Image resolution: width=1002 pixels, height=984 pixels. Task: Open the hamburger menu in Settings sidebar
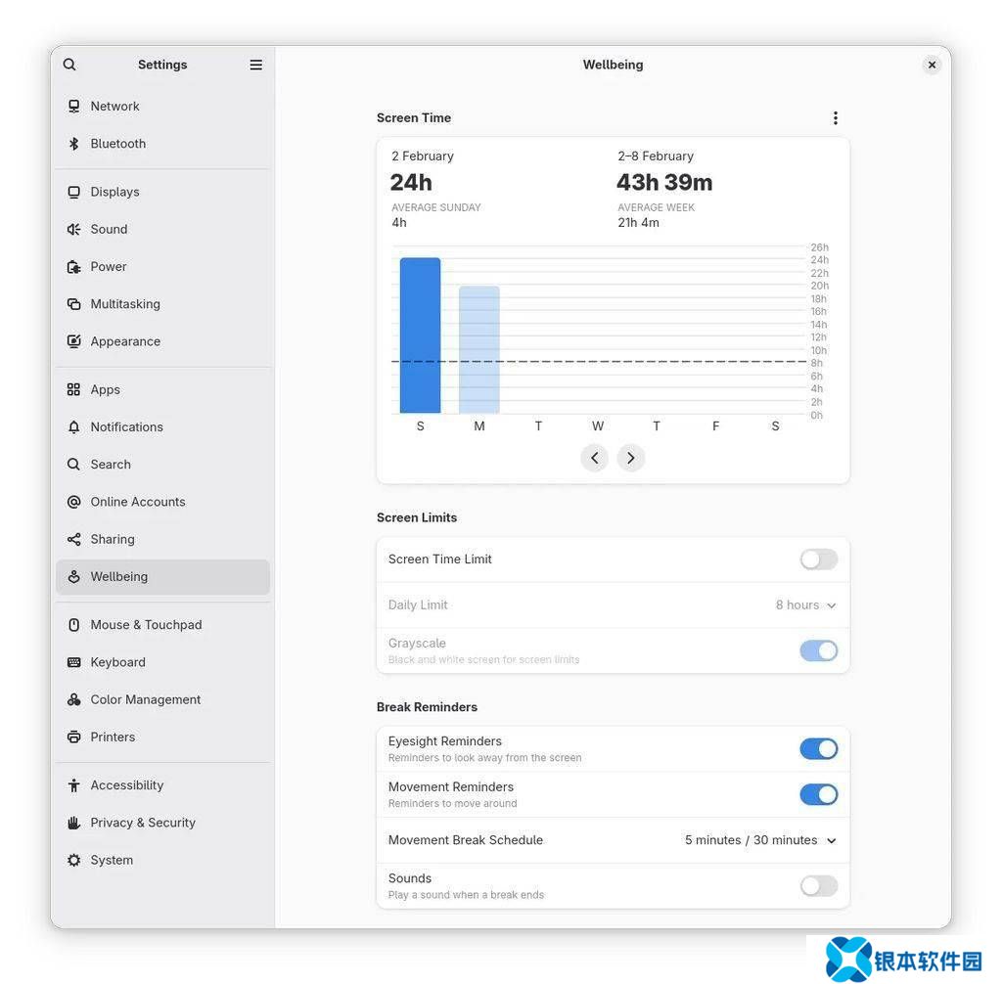coord(255,65)
